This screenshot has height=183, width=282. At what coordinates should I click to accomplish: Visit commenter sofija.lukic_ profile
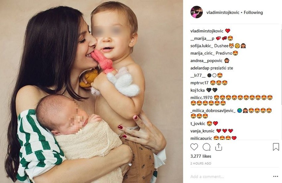coord(202,46)
